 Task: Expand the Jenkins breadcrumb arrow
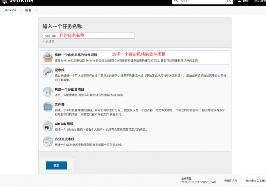(x=21, y=10)
